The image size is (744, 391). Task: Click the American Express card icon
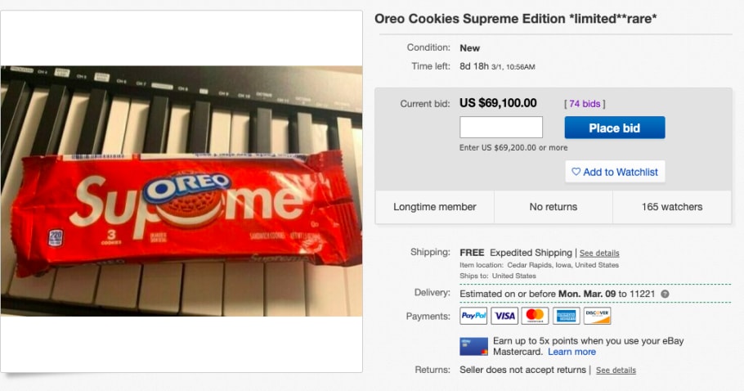coord(566,316)
